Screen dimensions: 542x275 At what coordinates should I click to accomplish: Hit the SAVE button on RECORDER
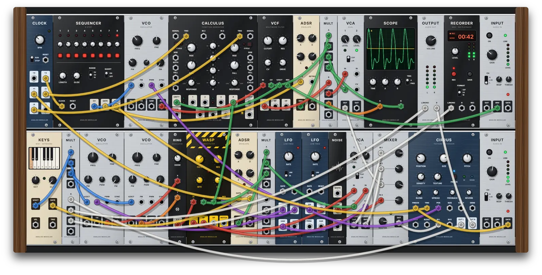[470, 74]
